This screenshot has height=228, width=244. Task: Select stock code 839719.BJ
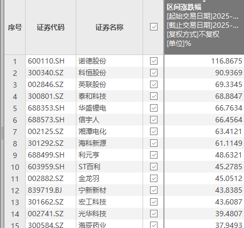[x=45, y=191]
